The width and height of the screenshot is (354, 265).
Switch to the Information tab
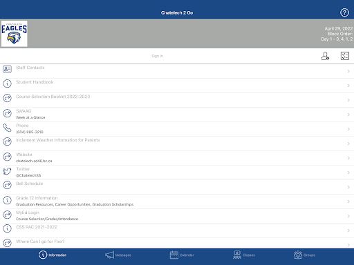click(x=53, y=255)
